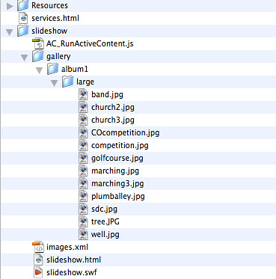Click the services.html file icon
The width and height of the screenshot is (276, 279).
click(x=23, y=18)
